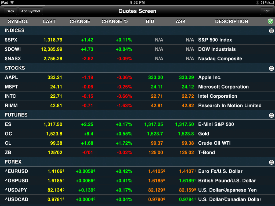Tap the last price 1,318.79
This screenshot has width=275, height=206.
pos(53,40)
